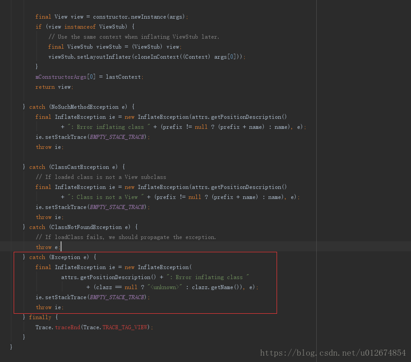The image size is (411, 362).
Task: Click the line 'final View view = constructor.newInstance(args);'
Action: tap(112, 17)
